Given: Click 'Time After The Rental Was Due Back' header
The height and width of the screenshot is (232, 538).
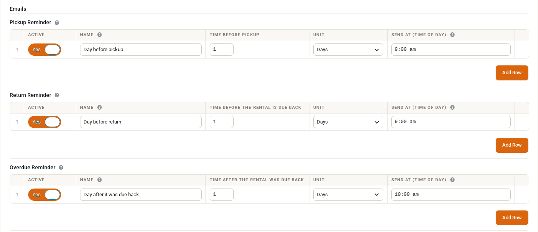Looking at the screenshot, I should [257, 180].
